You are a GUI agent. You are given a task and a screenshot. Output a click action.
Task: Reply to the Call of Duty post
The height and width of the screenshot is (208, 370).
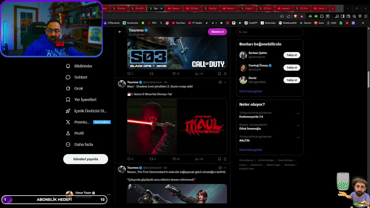[x=130, y=74]
